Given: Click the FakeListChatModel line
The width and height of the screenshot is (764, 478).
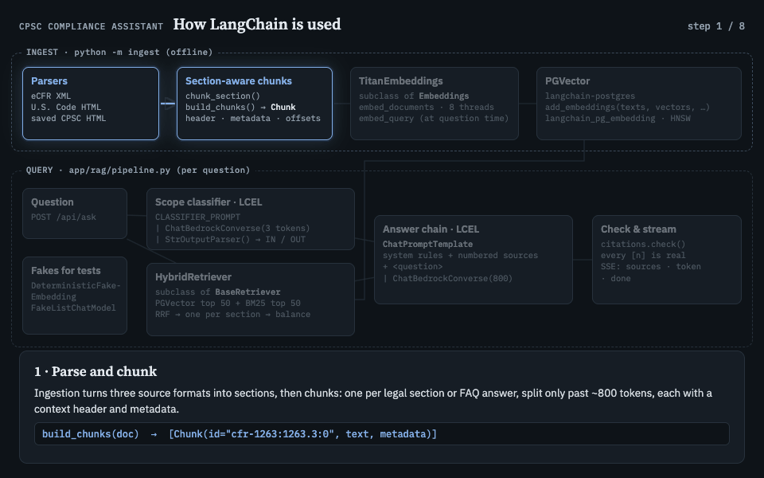Looking at the screenshot, I should tap(73, 308).
